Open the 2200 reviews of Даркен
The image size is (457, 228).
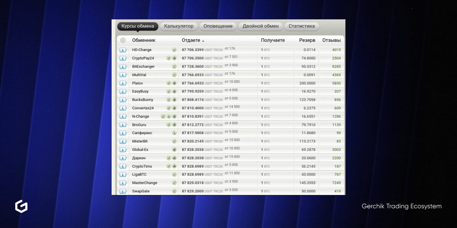coord(336,158)
